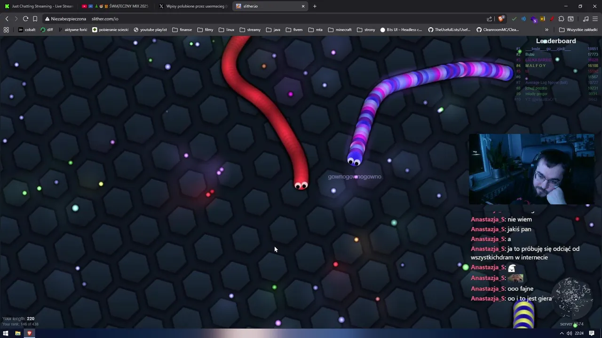
Task: Open the pobieranie sciezki bookmark
Action: [x=110, y=30]
